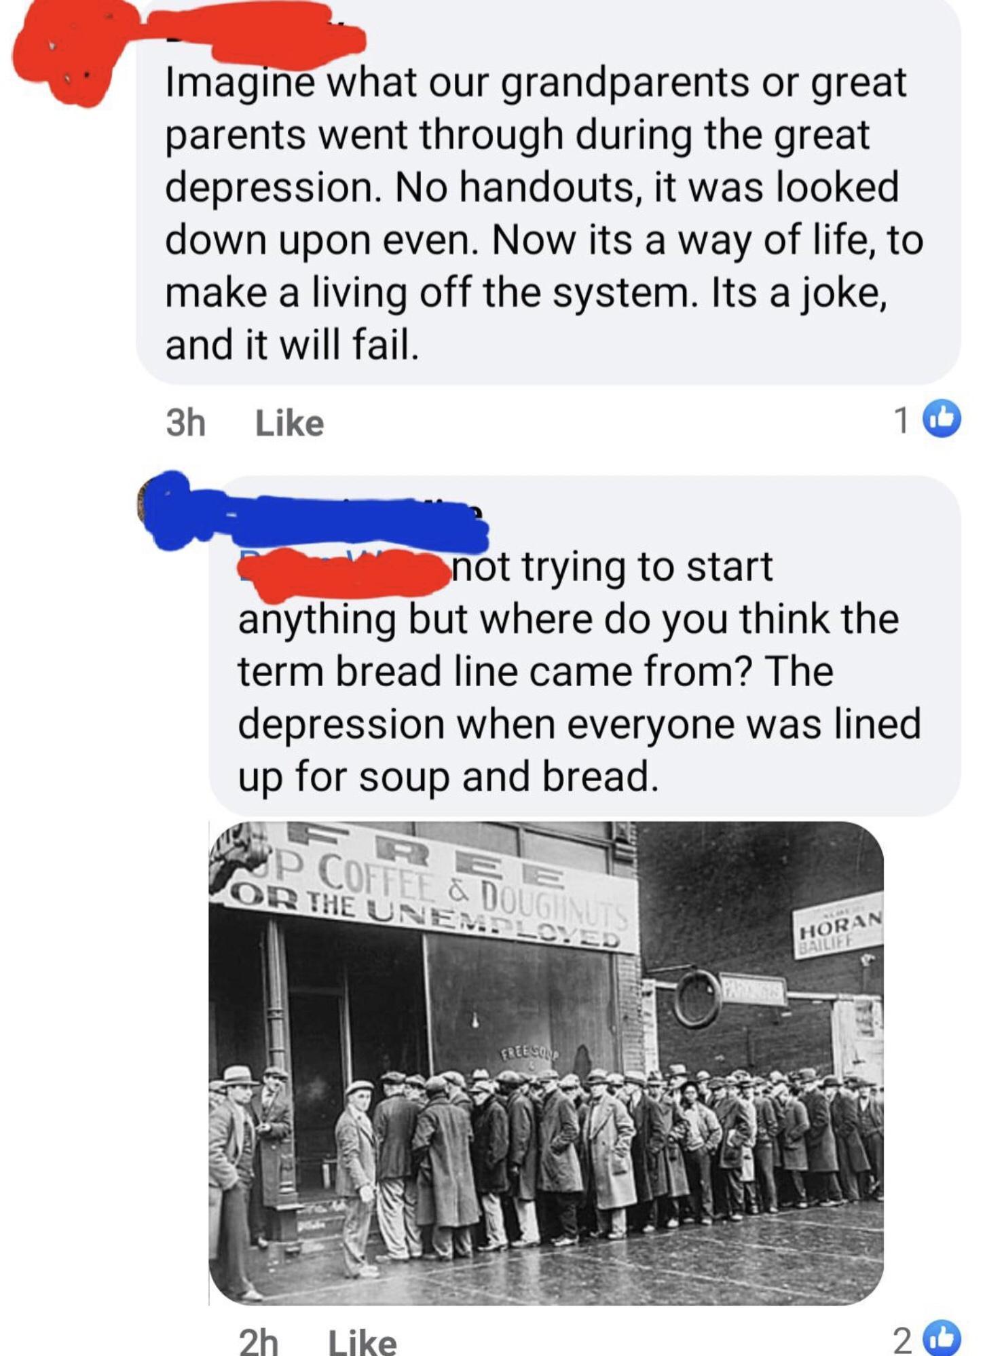
Task: Select the reply bubble mentioning "soup and bread"
Action: 585,646
